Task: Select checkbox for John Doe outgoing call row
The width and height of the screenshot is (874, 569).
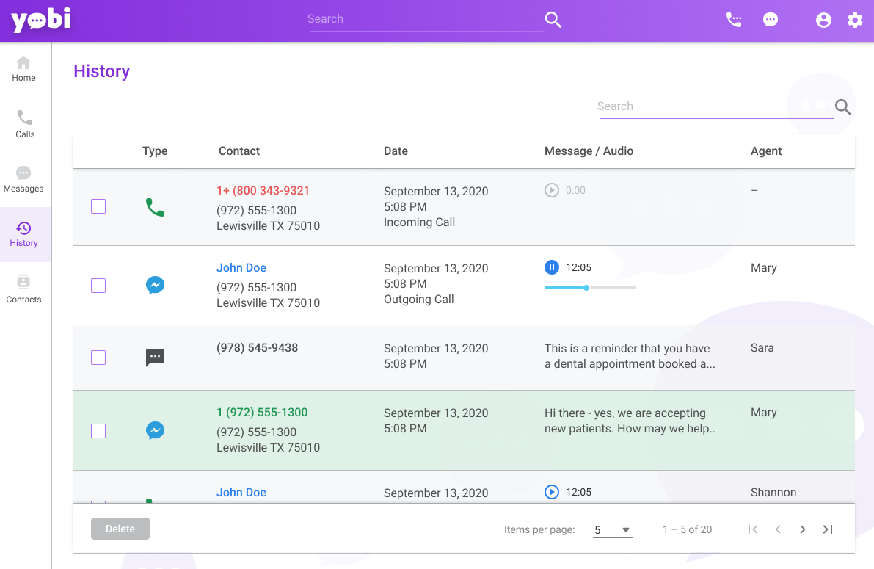Action: click(x=98, y=286)
